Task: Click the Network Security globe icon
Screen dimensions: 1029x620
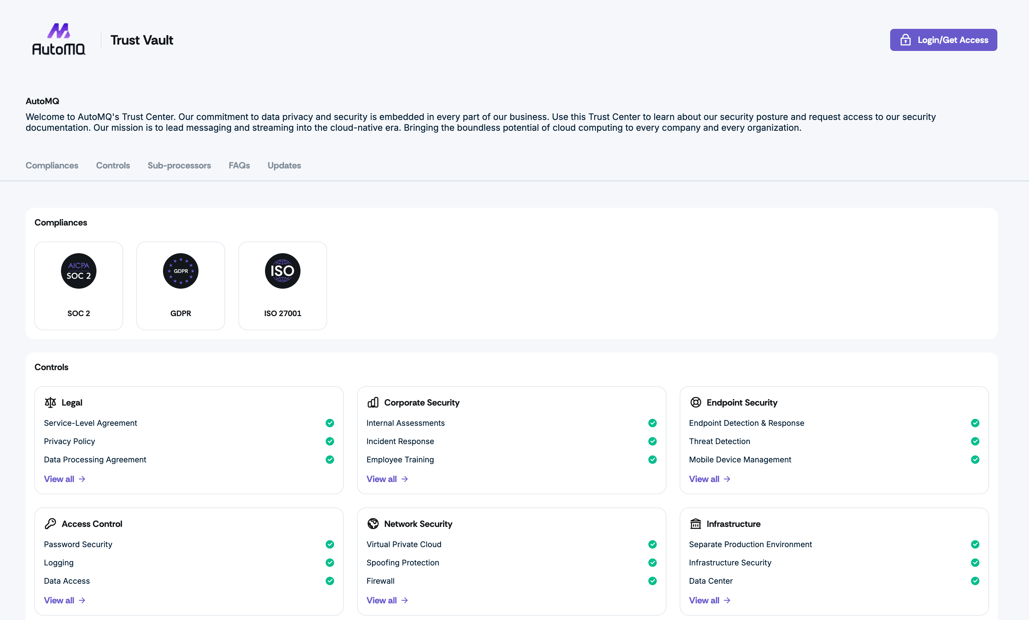Action: (373, 524)
